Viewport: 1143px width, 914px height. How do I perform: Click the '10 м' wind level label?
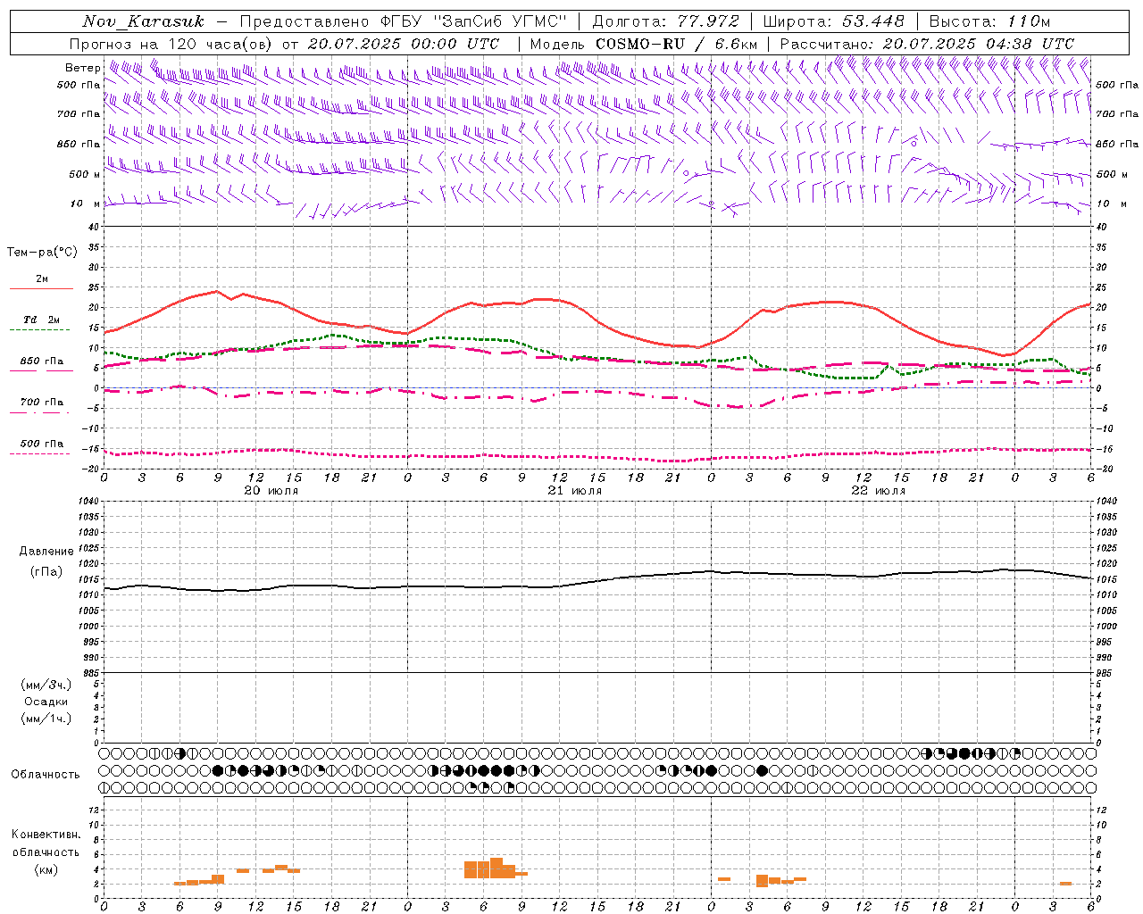pos(85,204)
